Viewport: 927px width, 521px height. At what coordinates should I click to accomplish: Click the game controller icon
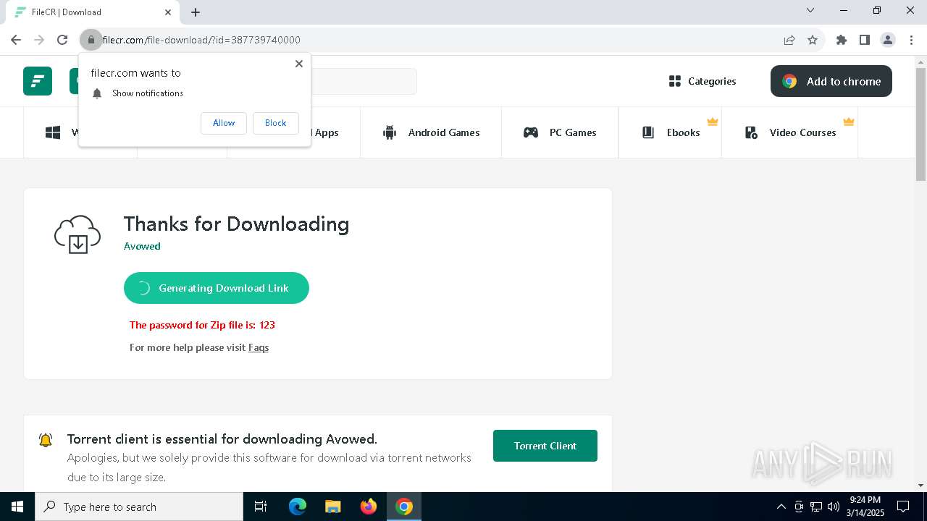pyautogui.click(x=531, y=132)
